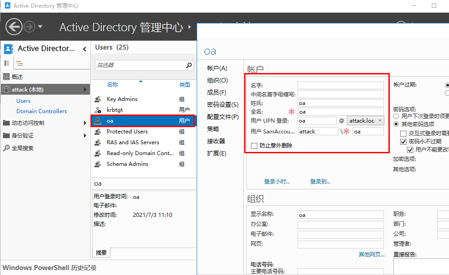Click the krbtgt user icon
This screenshot has width=449, height=275.
pyautogui.click(x=98, y=110)
